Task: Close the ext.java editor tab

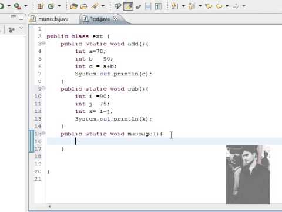Action: [116, 19]
